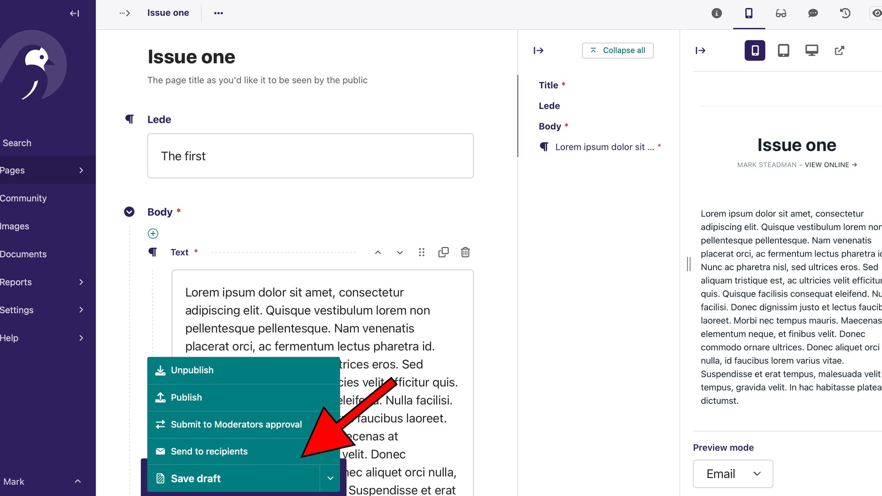Open the Preview mode Email dropdown

coord(733,474)
